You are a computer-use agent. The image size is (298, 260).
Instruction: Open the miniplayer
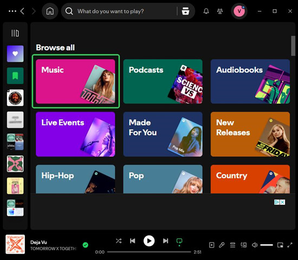[x=280, y=245]
